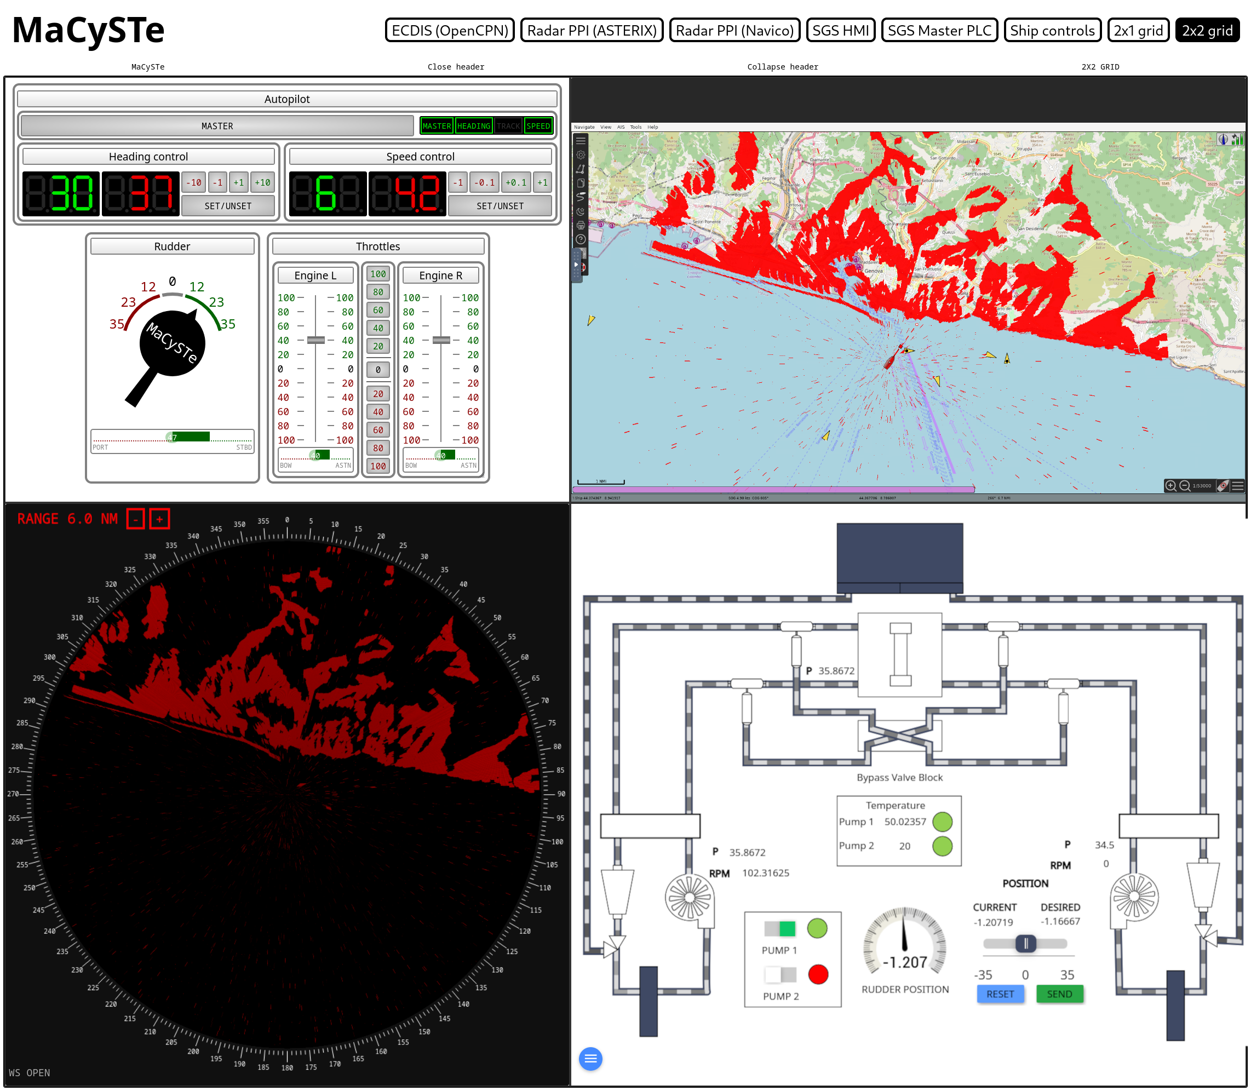This screenshot has width=1251, height=1091.
Task: Zoom in on the chart
Action: [x=1170, y=486]
